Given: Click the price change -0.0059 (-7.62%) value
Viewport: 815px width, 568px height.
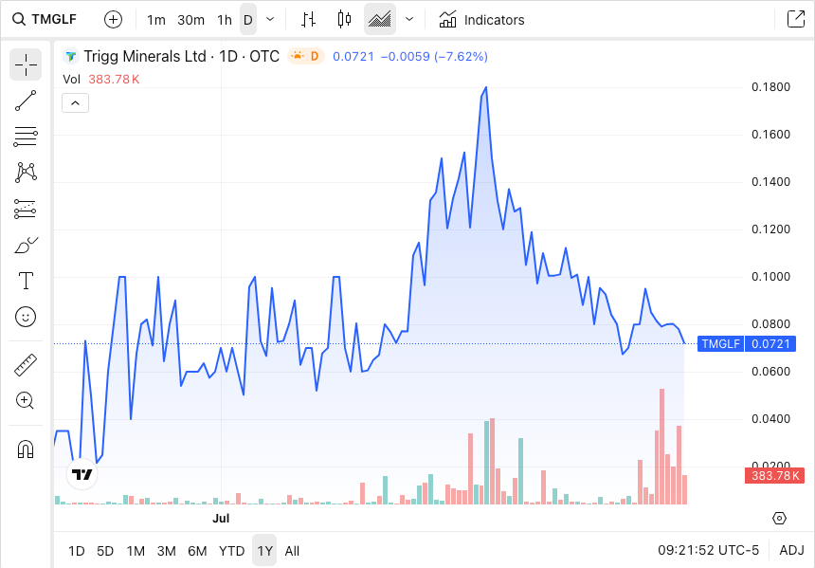Looking at the screenshot, I should (434, 56).
